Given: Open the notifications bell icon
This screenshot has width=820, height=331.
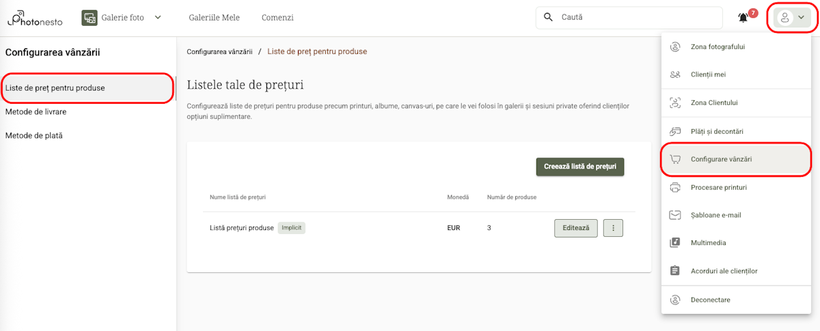Looking at the screenshot, I should click(x=743, y=18).
